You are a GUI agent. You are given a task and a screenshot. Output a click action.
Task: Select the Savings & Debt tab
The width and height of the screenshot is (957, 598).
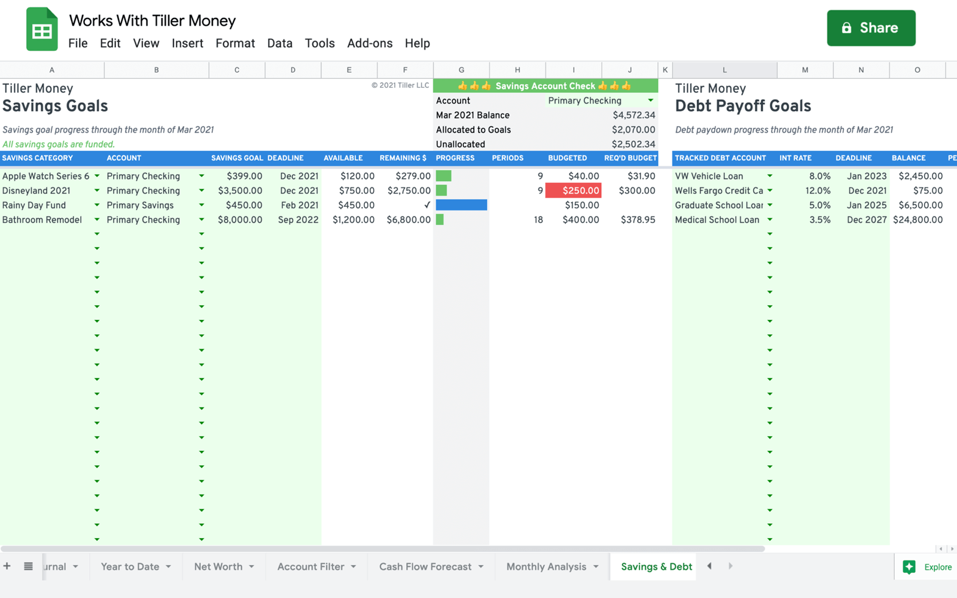[656, 566]
